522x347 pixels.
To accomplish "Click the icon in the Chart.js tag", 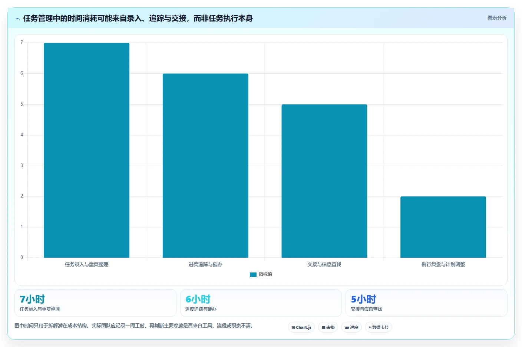I will pyautogui.click(x=293, y=328).
